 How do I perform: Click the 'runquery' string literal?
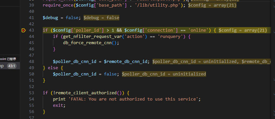point(172,37)
